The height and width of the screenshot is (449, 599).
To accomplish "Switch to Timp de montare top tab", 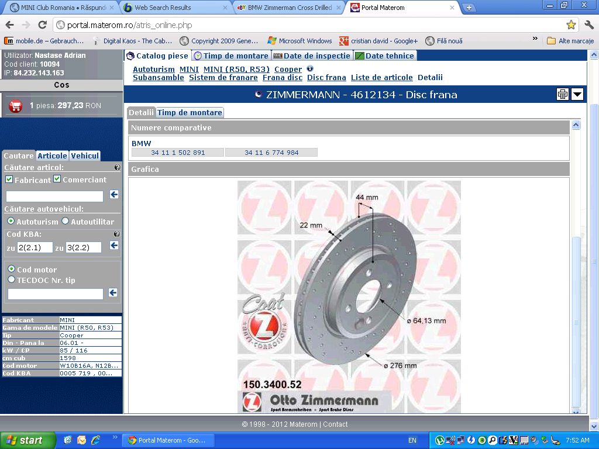I will pos(231,56).
